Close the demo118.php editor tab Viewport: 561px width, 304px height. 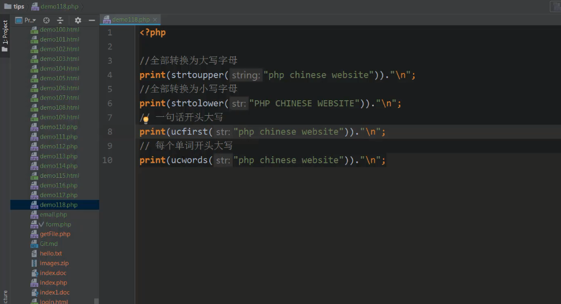[155, 19]
